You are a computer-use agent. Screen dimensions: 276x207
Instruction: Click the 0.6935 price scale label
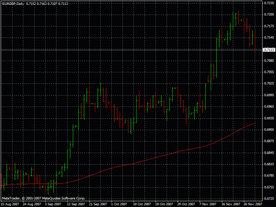[x=269, y=118]
